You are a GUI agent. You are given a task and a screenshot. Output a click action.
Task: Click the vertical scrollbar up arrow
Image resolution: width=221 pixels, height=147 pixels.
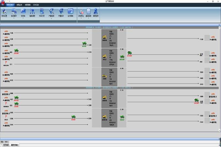220,28
